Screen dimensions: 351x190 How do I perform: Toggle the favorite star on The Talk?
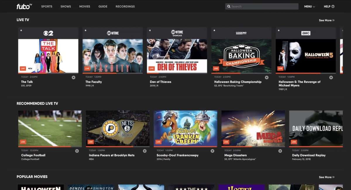point(20,30)
